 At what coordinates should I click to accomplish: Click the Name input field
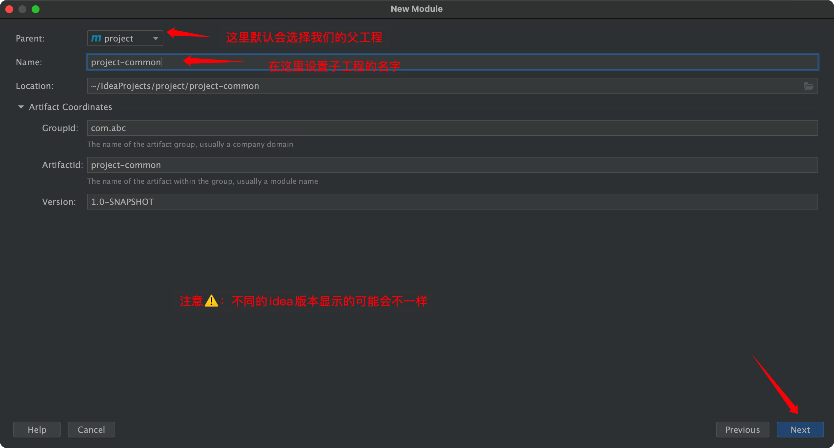(x=452, y=62)
